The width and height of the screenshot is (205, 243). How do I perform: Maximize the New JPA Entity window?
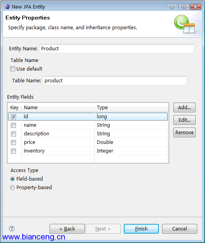[184, 7]
